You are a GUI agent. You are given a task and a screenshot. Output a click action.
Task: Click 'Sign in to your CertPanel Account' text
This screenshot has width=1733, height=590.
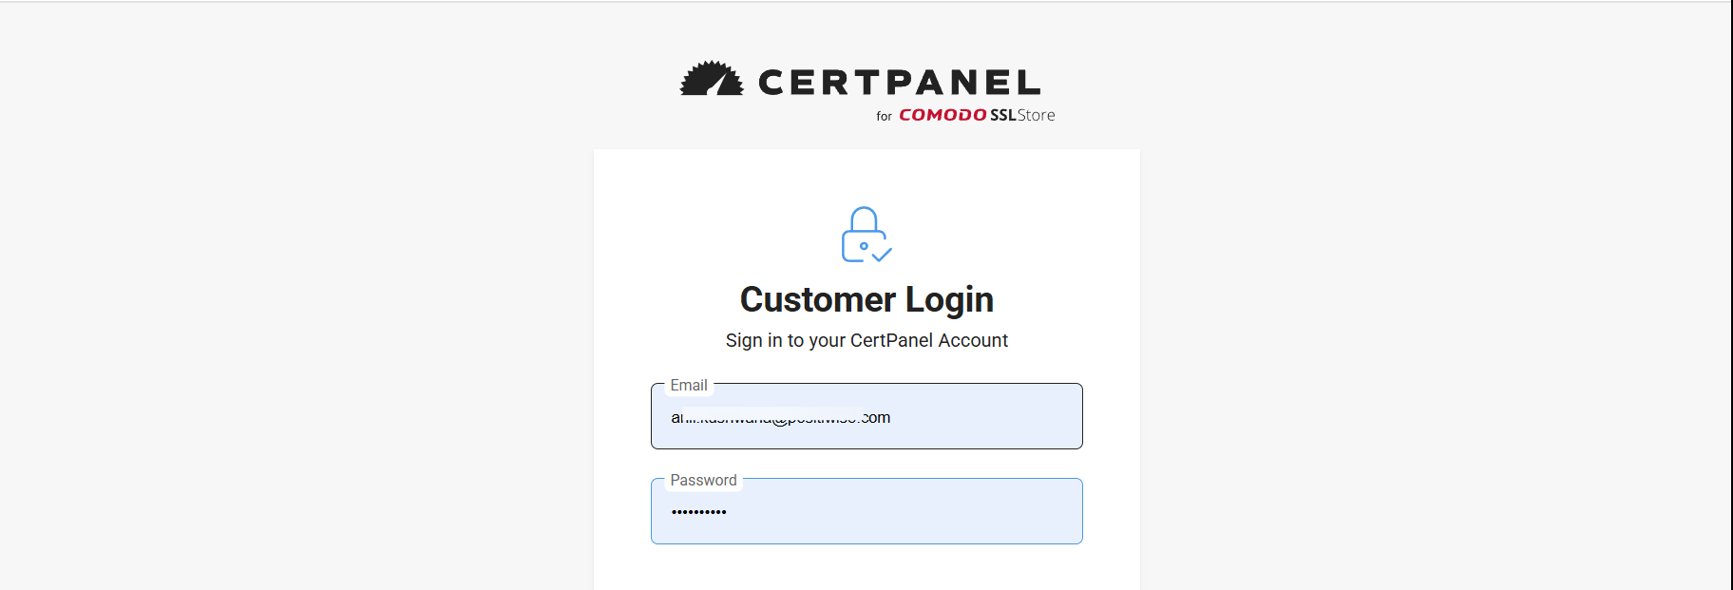[x=866, y=340]
